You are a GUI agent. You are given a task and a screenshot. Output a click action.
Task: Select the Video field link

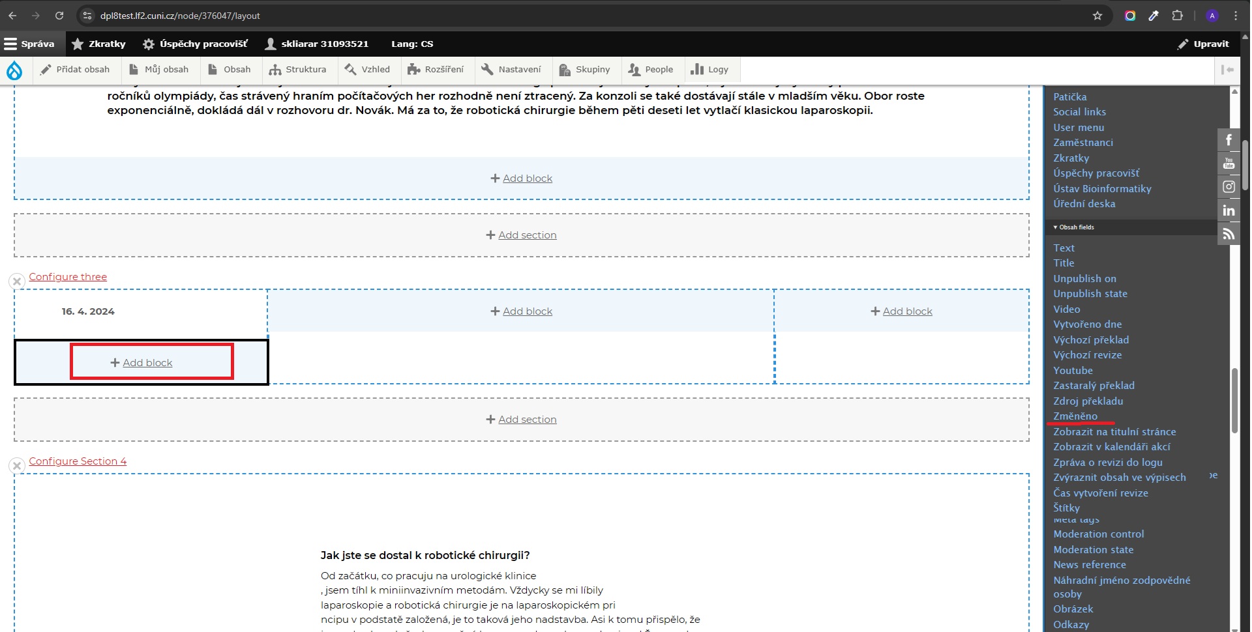[x=1067, y=309]
